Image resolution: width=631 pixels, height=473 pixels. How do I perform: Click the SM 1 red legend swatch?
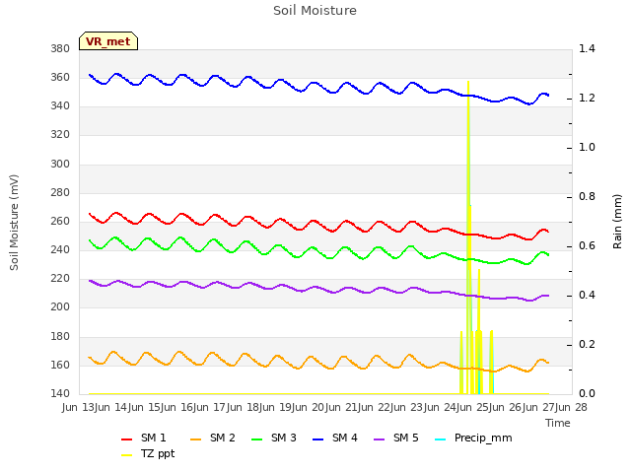click(x=126, y=439)
